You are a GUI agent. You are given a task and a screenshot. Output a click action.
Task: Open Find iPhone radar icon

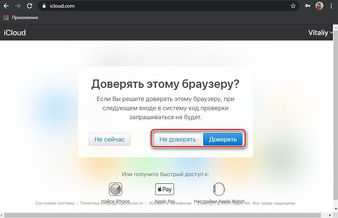click(x=115, y=189)
